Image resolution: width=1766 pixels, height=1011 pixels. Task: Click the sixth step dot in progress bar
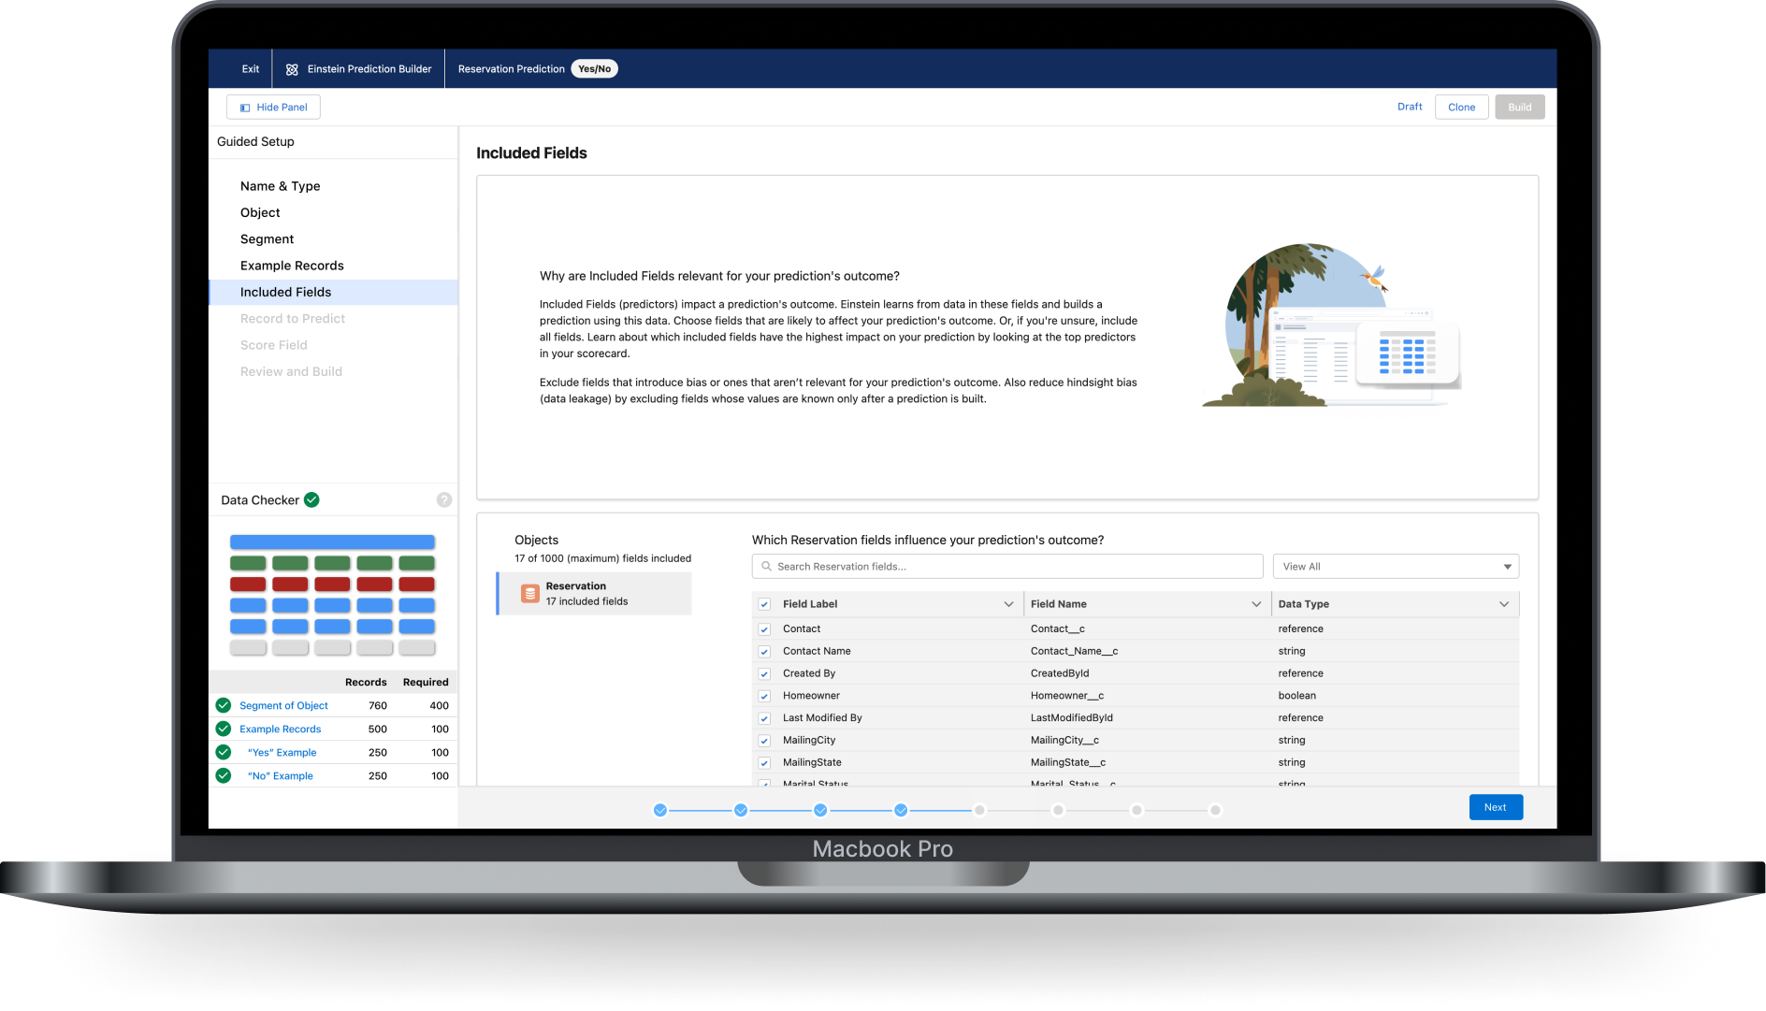click(1058, 810)
